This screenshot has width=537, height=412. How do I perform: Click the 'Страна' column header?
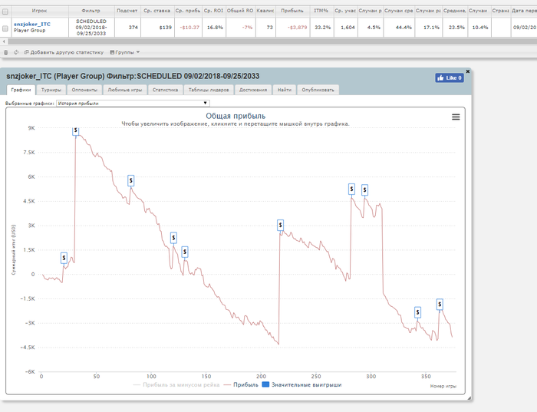click(x=500, y=11)
